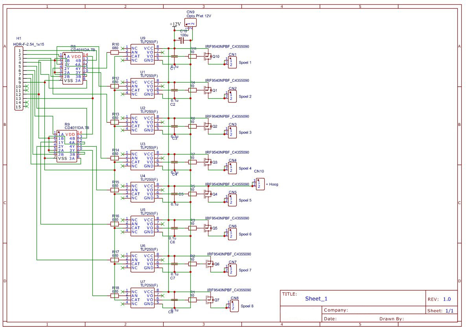Select the CN7 connector symbol
Viewport: 468px width, 327px height.
[232, 270]
